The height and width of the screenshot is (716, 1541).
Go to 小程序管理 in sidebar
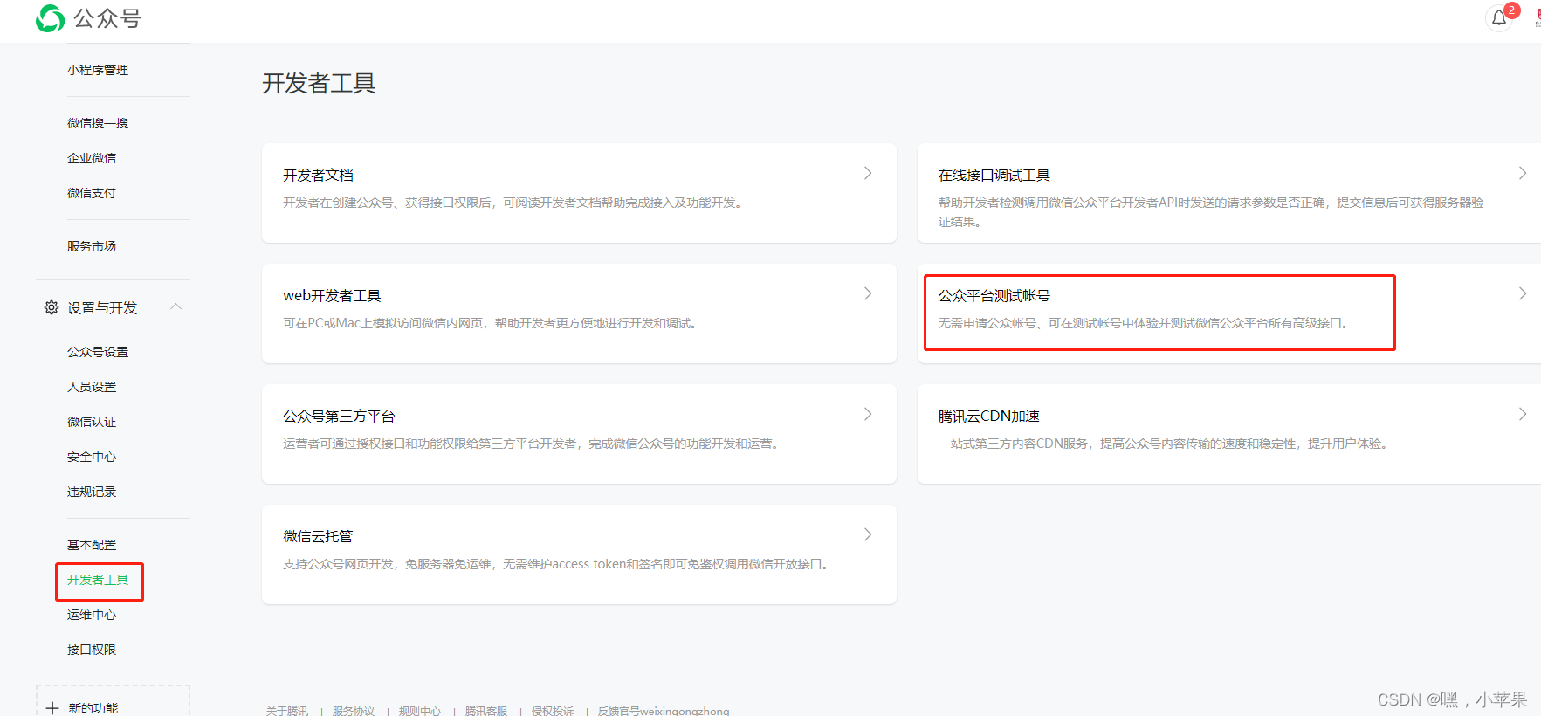tap(98, 70)
